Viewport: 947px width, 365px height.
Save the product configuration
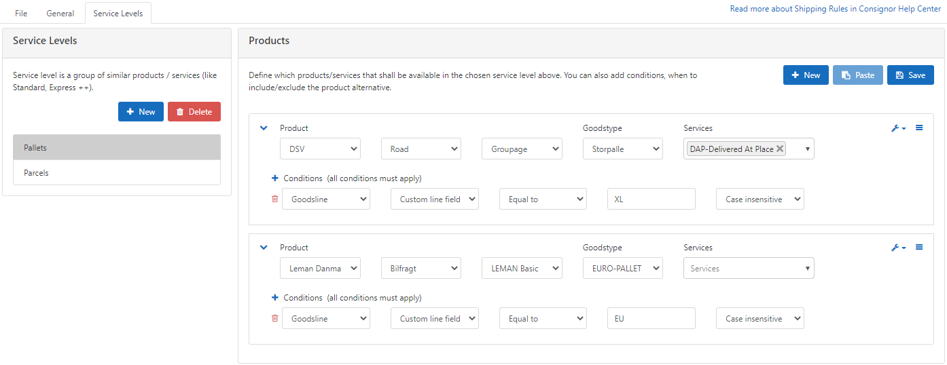[x=910, y=75]
